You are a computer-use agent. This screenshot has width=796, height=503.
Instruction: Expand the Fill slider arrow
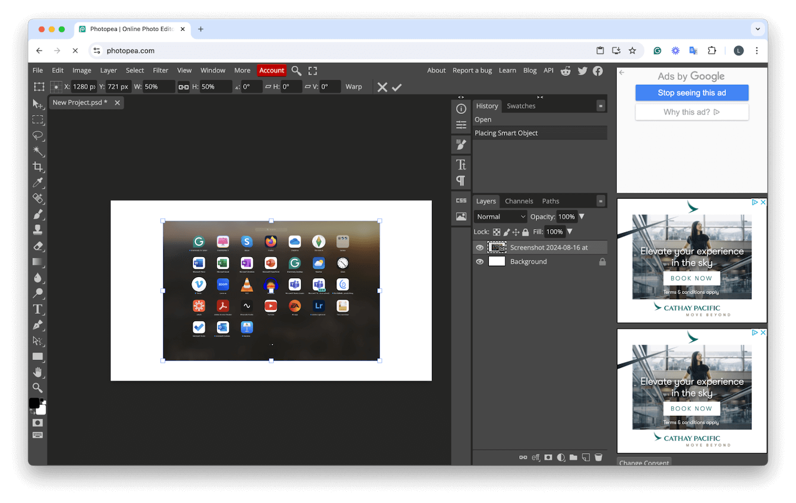(x=570, y=232)
